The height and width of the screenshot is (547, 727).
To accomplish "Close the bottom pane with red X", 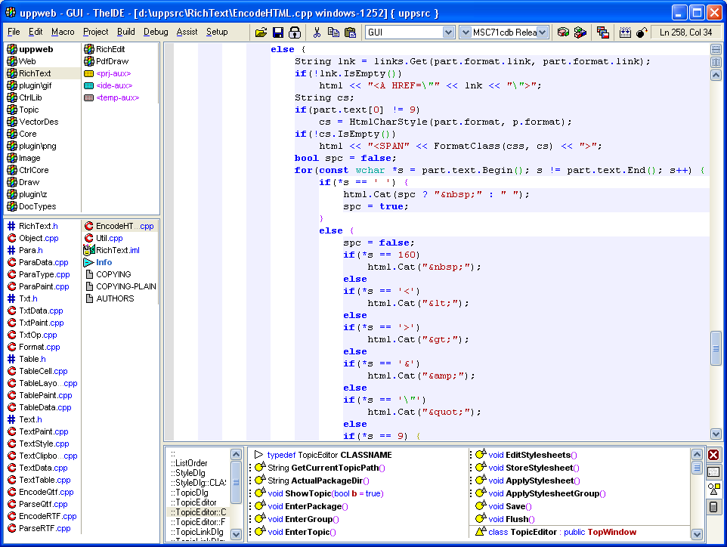I will tap(713, 455).
